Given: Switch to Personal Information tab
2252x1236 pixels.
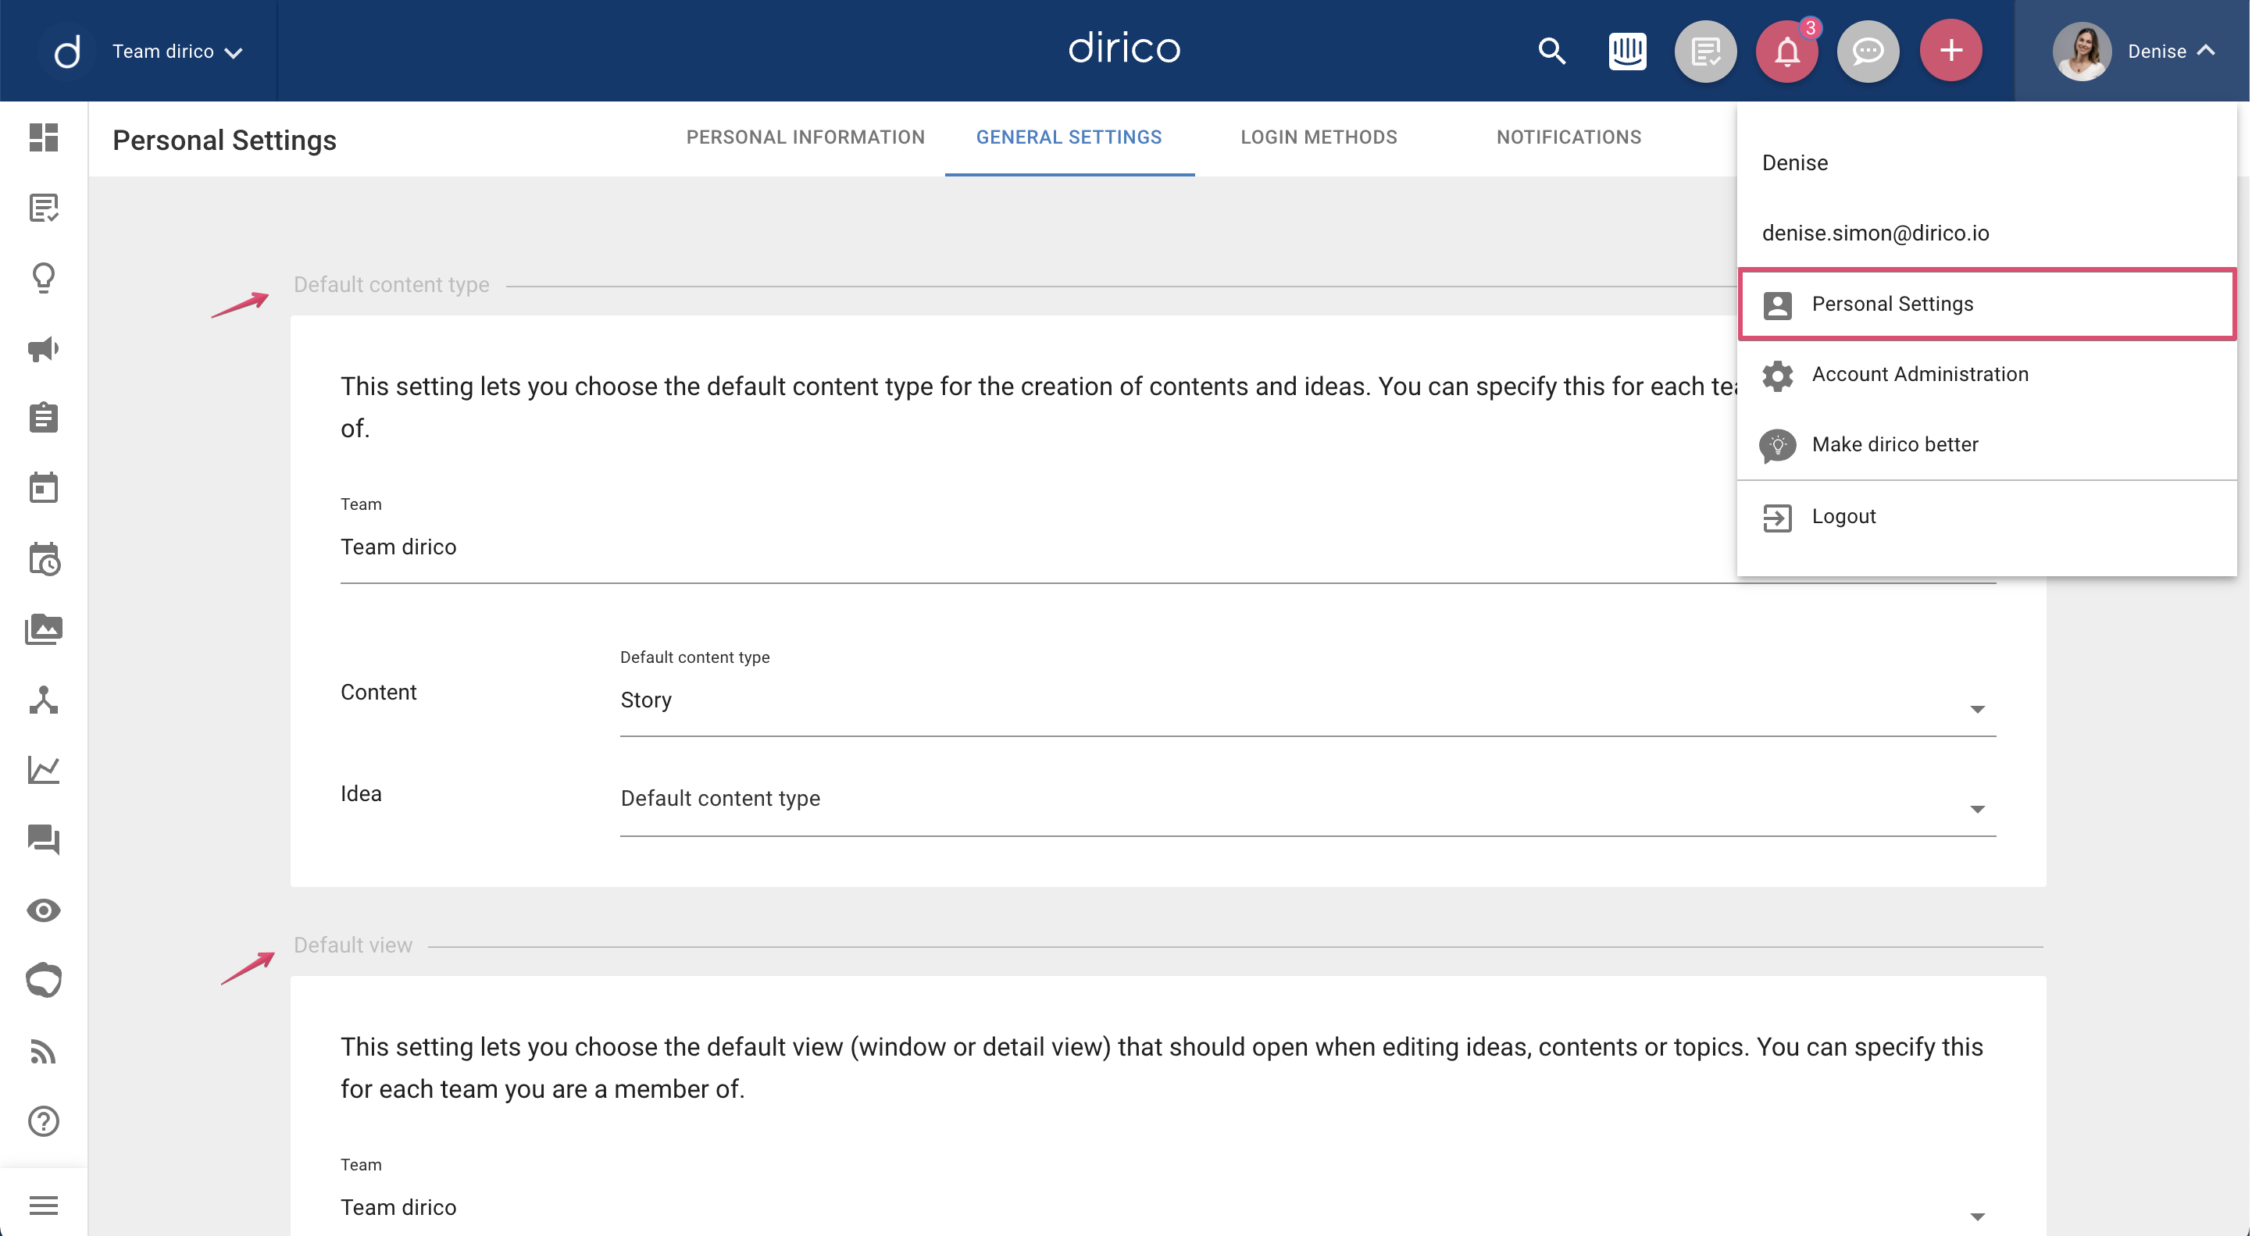Looking at the screenshot, I should (805, 137).
